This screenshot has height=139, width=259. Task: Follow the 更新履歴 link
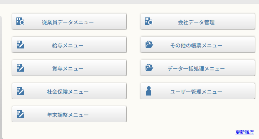[245, 132]
